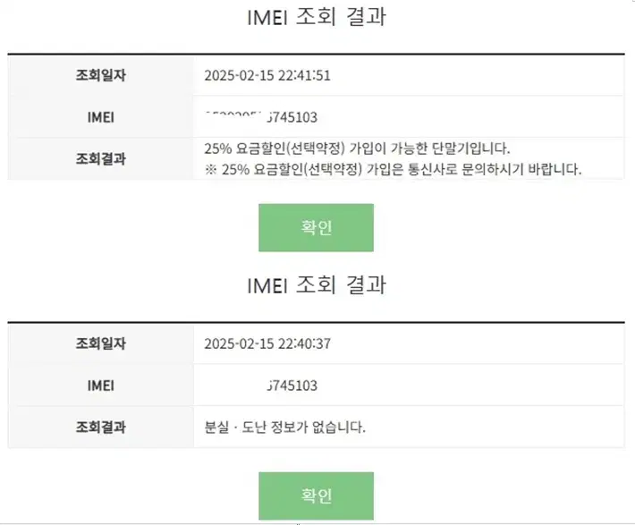Click the 조회일자 label in the lower table

pyautogui.click(x=101, y=343)
